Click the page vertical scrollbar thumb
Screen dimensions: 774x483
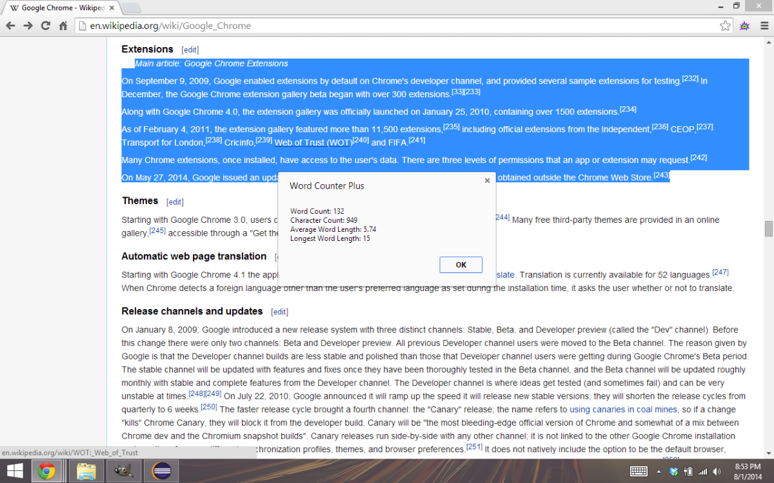768,229
